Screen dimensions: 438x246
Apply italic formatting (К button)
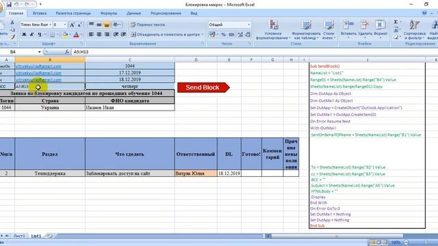pyautogui.click(x=32, y=35)
